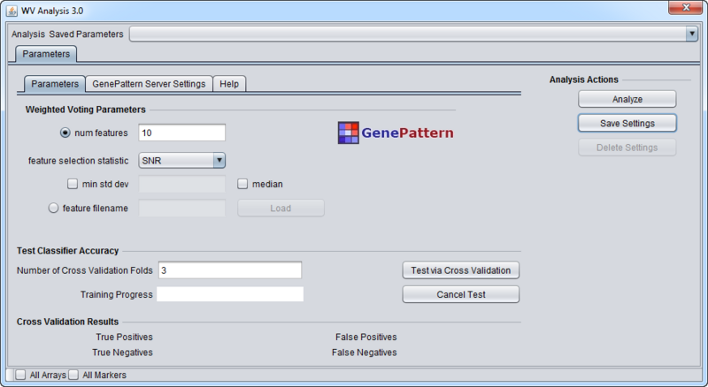Enable the min std dev checkbox
708x387 pixels.
[x=73, y=184]
